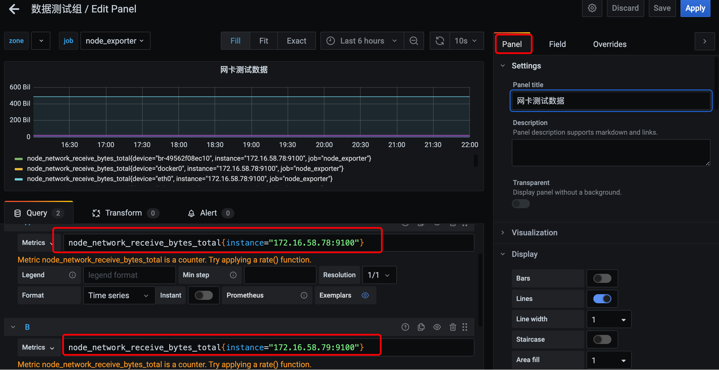Expand the Visualization section
719x370 pixels.
click(x=503, y=233)
